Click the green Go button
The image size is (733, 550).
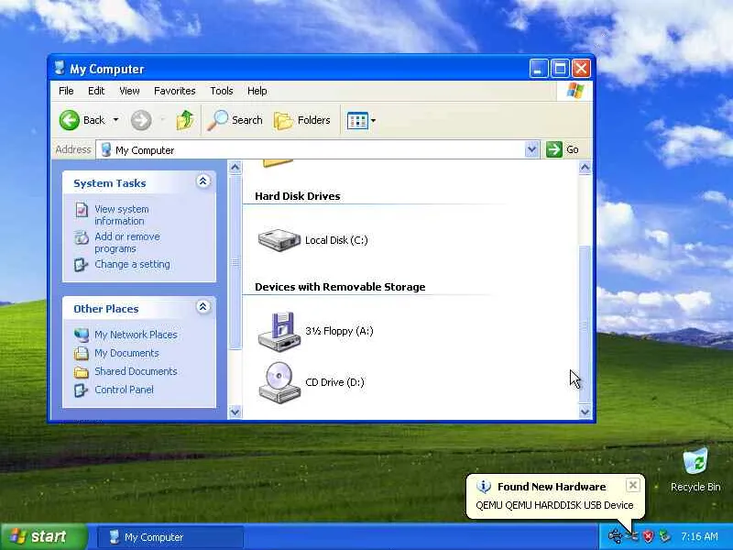point(563,149)
